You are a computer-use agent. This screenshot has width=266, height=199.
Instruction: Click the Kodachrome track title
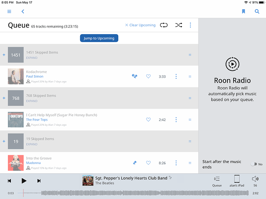pyautogui.click(x=36, y=72)
